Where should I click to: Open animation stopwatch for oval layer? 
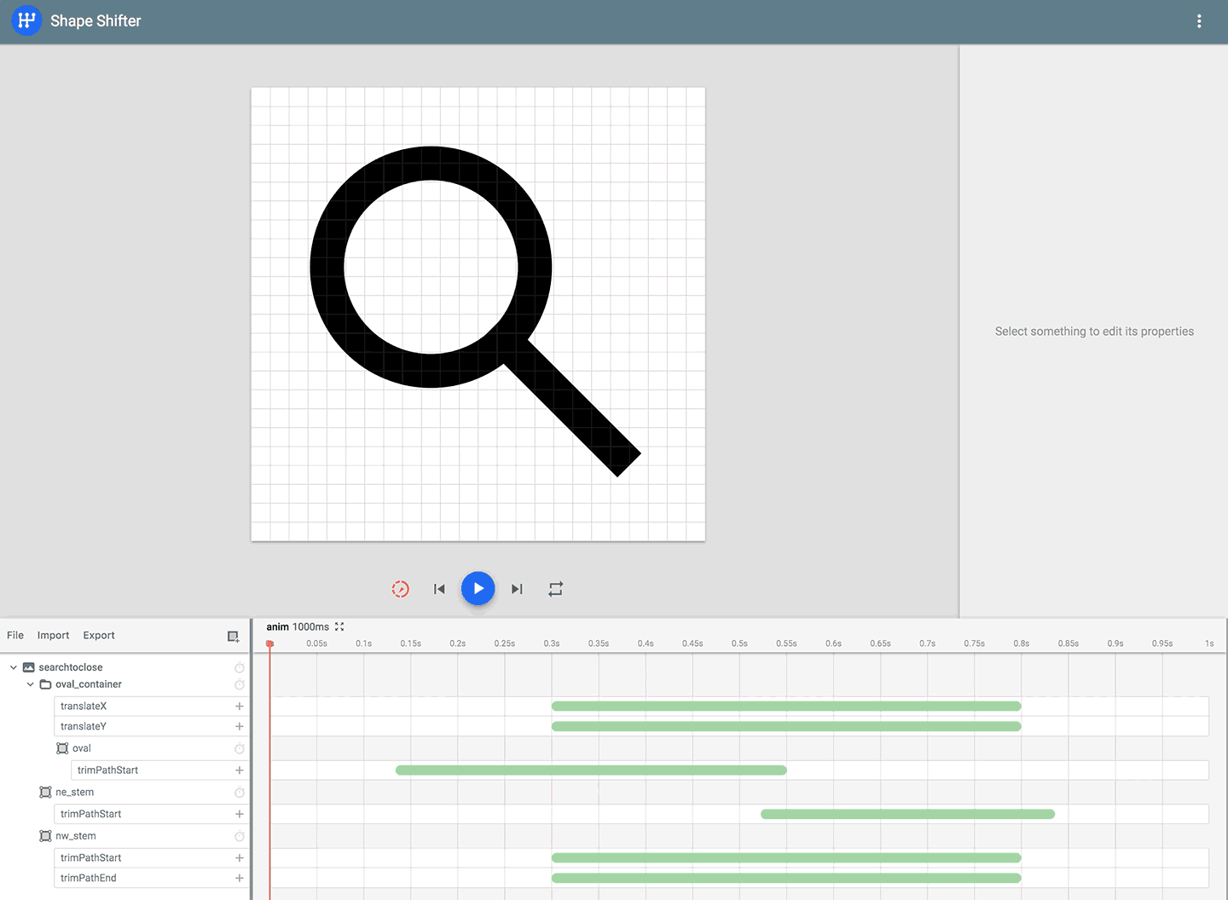tap(240, 748)
